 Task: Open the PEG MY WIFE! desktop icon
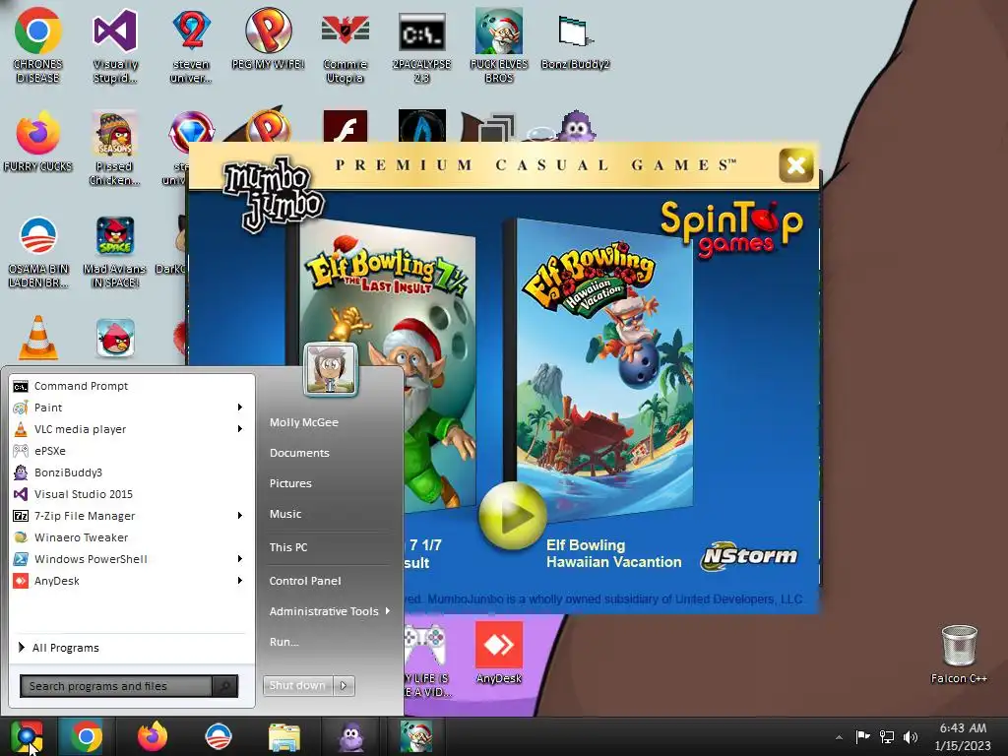pyautogui.click(x=268, y=38)
